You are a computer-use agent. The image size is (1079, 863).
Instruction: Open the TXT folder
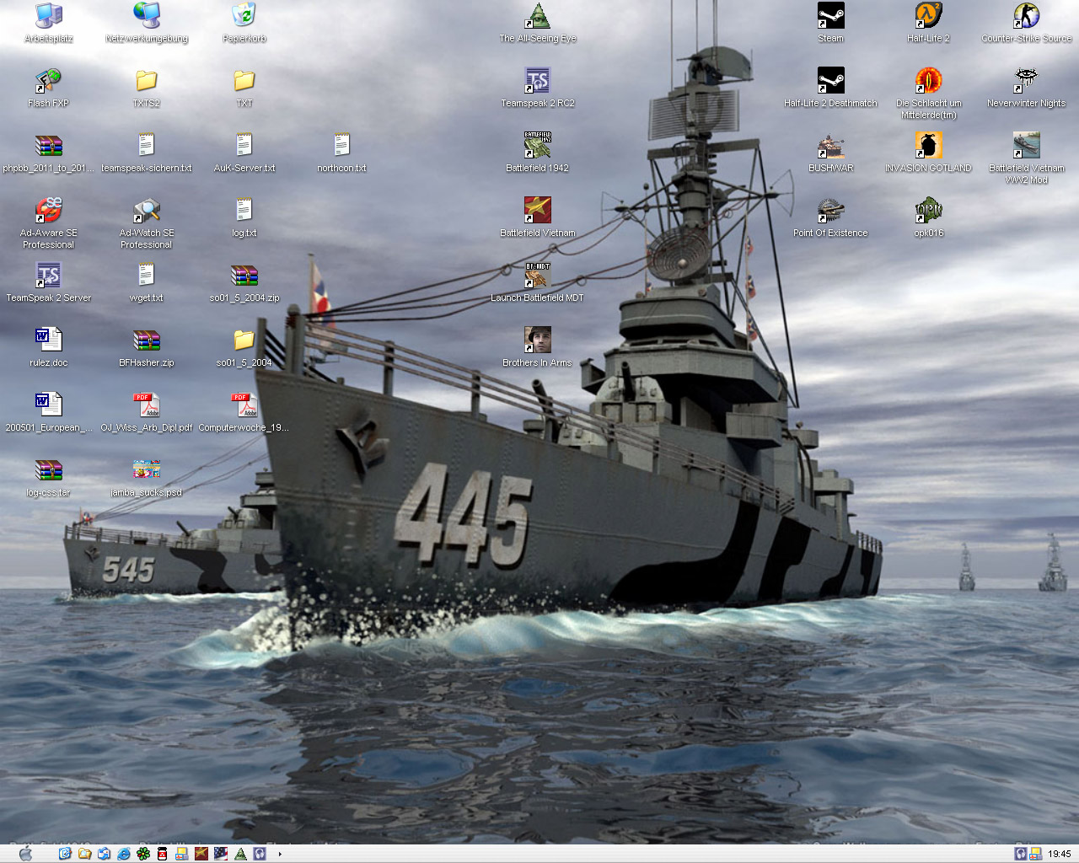244,88
